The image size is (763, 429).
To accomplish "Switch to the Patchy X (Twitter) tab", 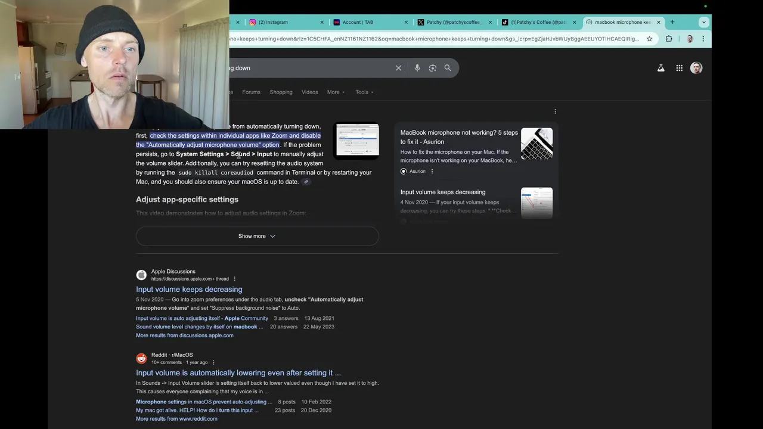I will tap(454, 22).
